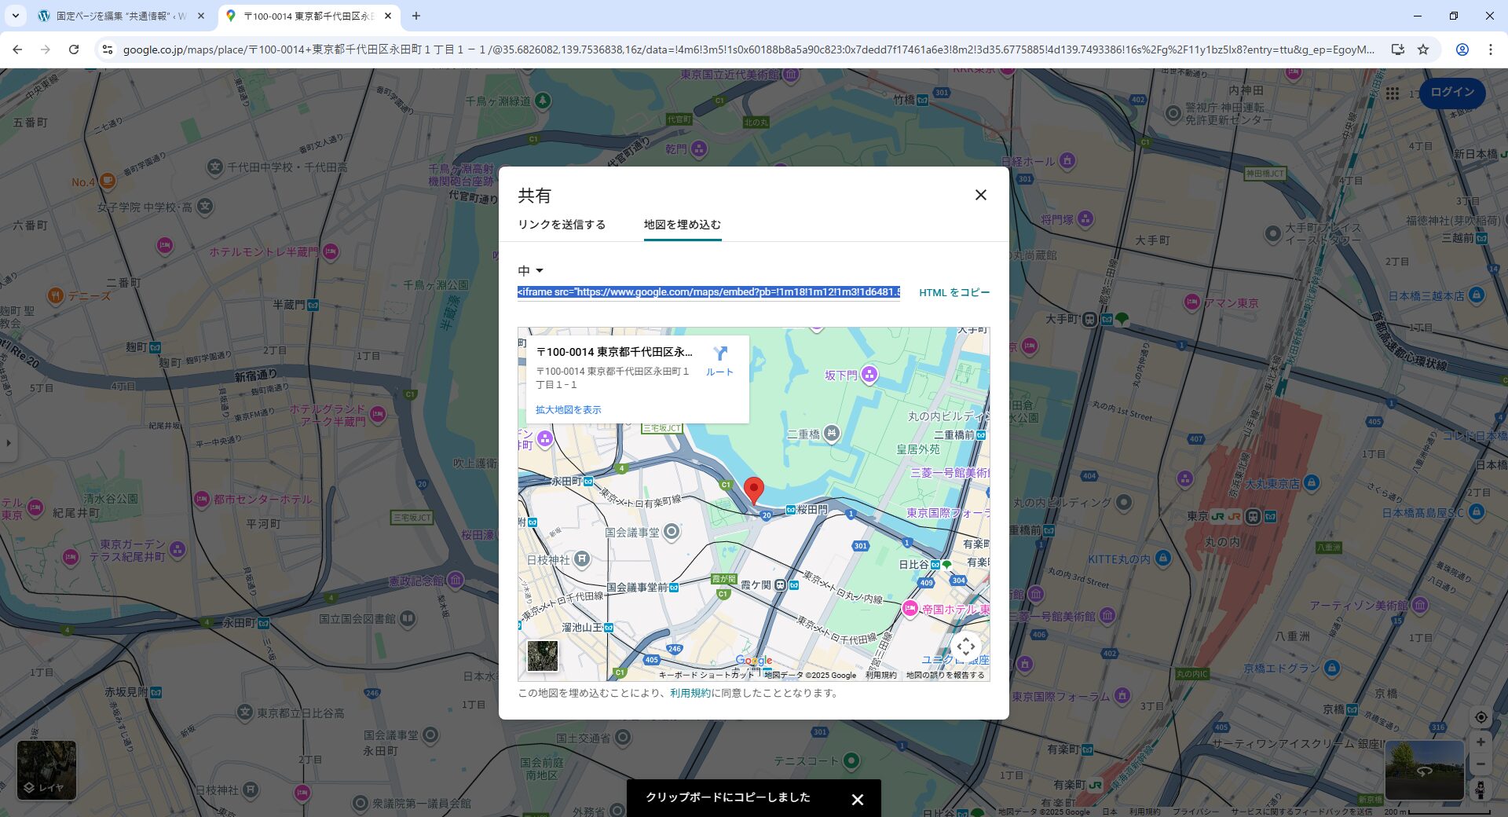Viewport: 1508px width, 817px height.
Task: Dismiss the clipboard copied notification
Action: (x=857, y=799)
